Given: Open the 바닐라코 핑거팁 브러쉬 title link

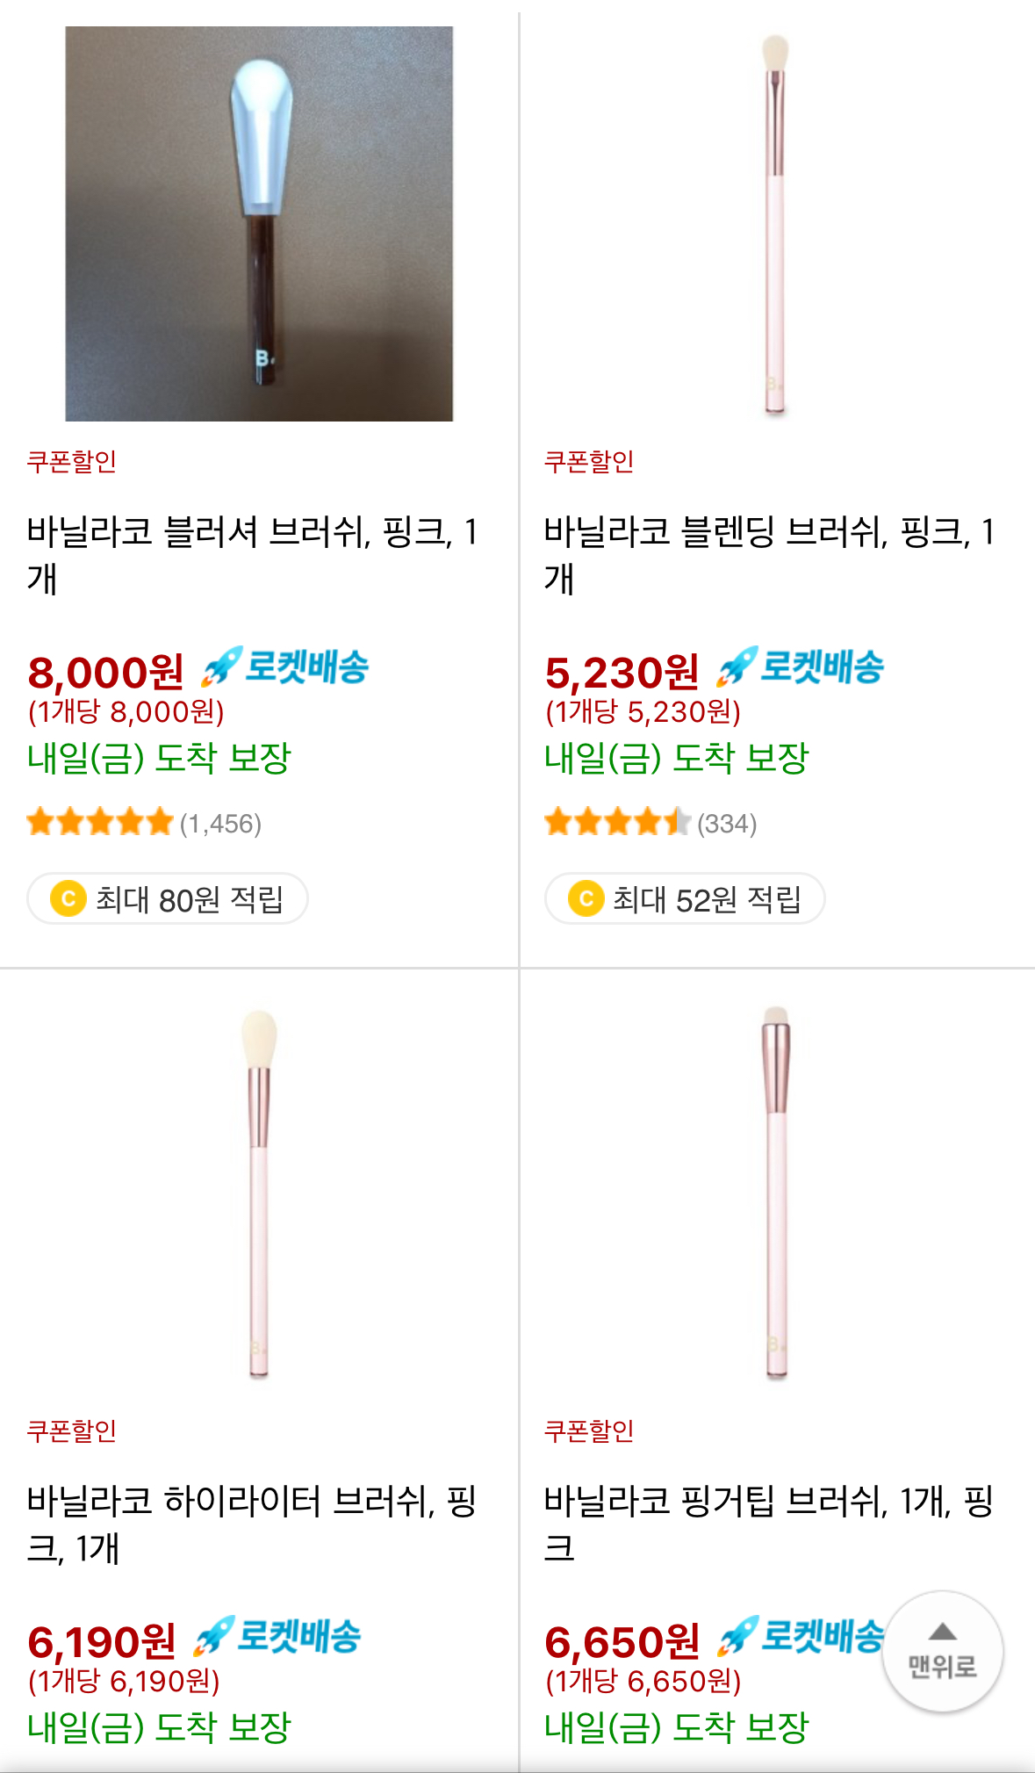Looking at the screenshot, I should tap(769, 1524).
